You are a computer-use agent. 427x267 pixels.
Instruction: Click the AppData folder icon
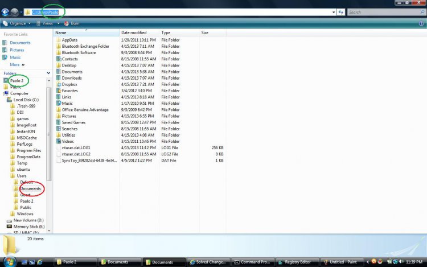coord(58,40)
